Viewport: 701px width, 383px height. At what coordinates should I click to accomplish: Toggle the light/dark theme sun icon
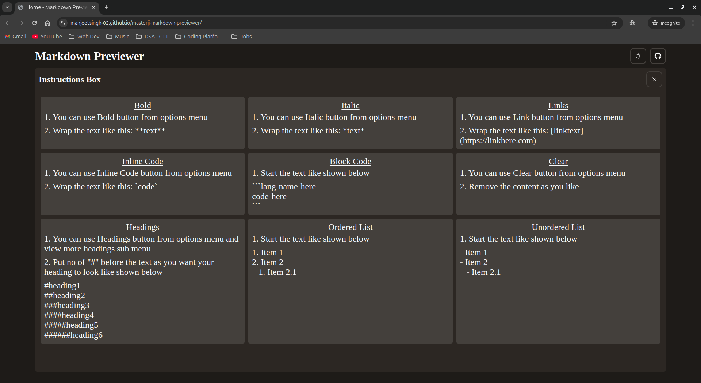click(x=638, y=56)
